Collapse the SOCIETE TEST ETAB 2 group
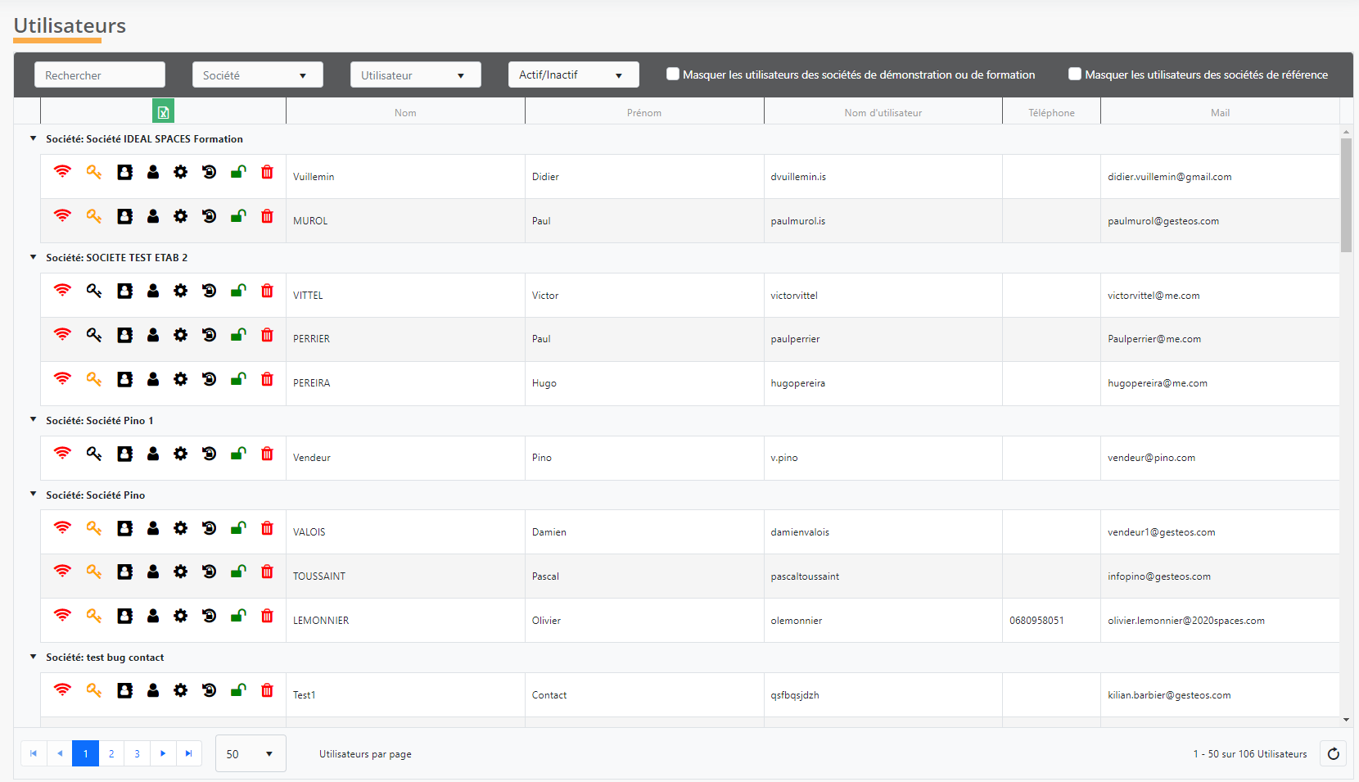Viewport: 1359px width, 782px height. pos(34,257)
